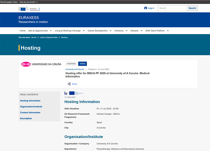Open the ERA Talent Platform menu item
Viewport: 210px width, 151px height.
pos(155,31)
